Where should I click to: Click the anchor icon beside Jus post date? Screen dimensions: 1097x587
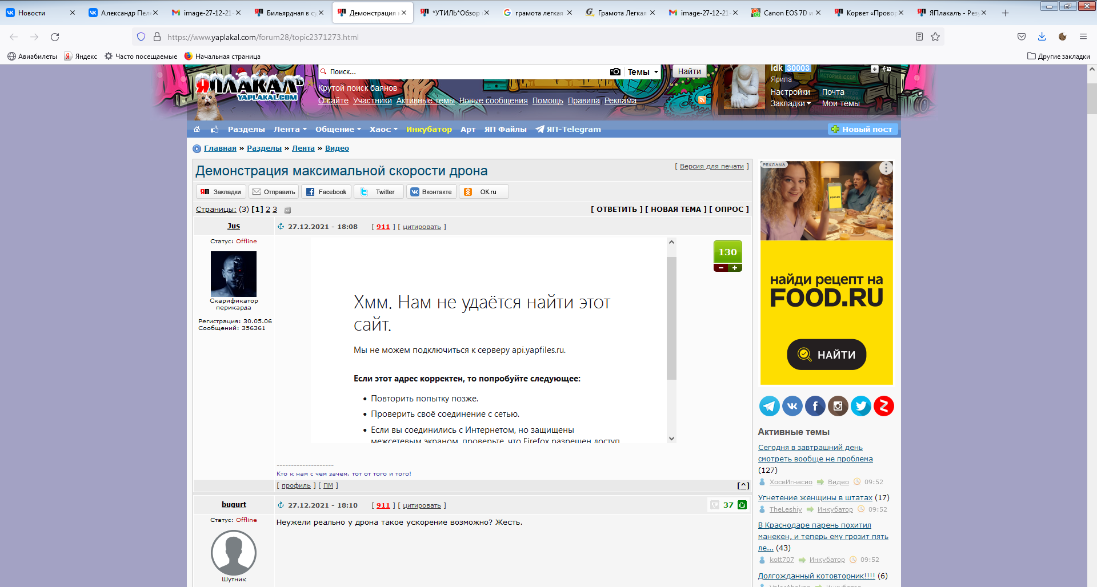click(281, 227)
